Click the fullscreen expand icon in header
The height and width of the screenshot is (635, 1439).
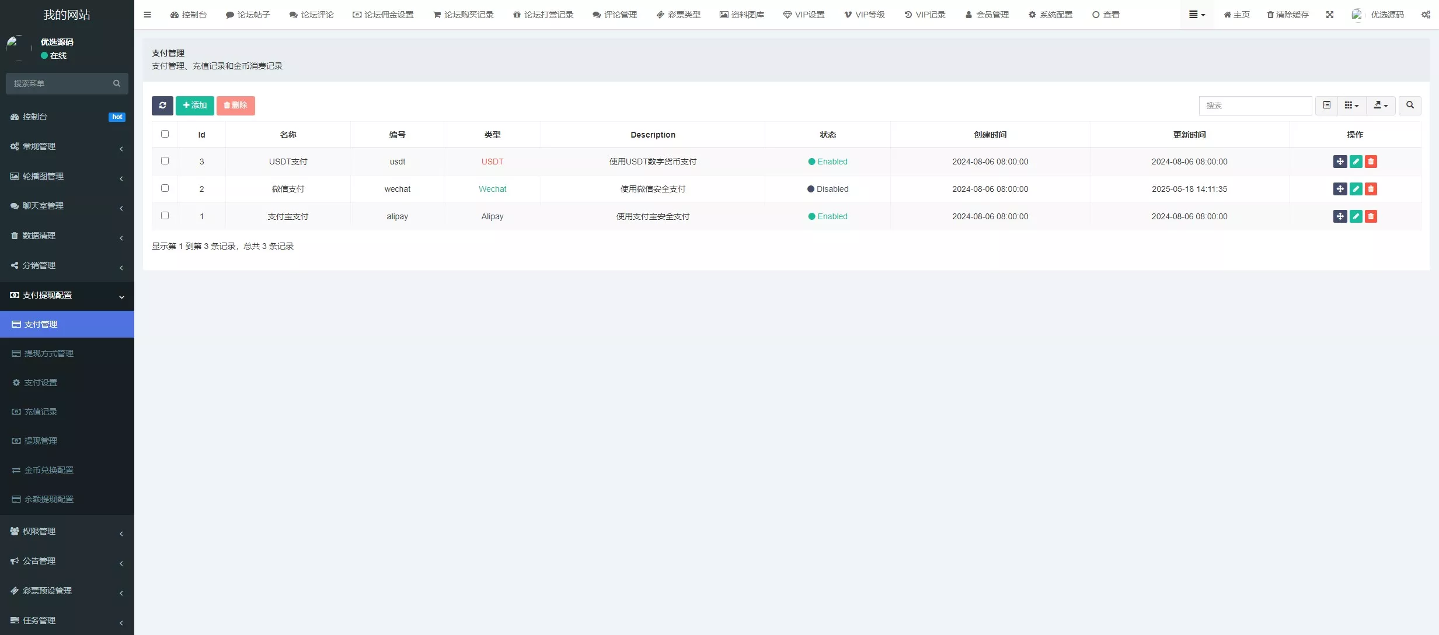coord(1329,15)
